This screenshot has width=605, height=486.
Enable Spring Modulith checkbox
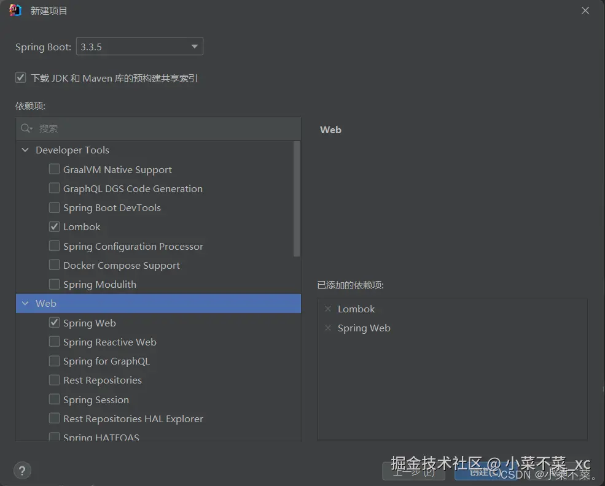54,284
